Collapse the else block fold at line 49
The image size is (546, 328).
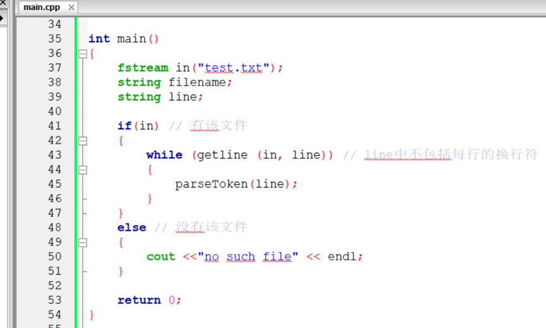pyautogui.click(x=83, y=242)
